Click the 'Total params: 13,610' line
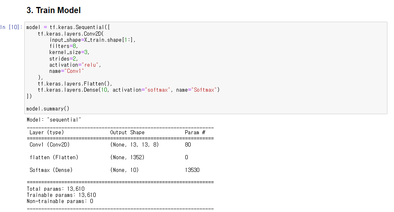Screen dimensions: 394x212 click(55, 189)
